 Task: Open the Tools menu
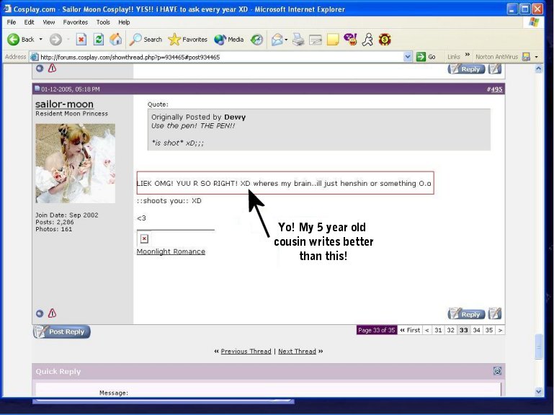pyautogui.click(x=103, y=22)
